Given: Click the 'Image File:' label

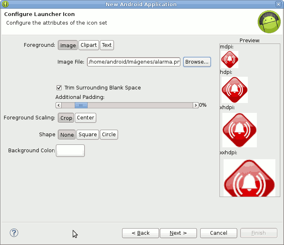Looking at the screenshot, I should [71, 62].
